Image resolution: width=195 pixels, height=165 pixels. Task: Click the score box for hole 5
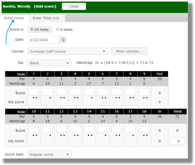coord(89,92)
